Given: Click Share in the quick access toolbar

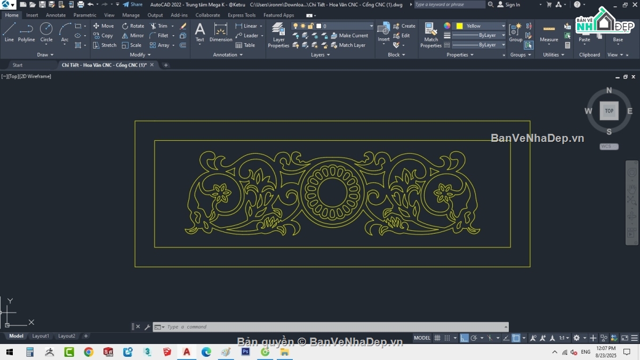Looking at the screenshot, I should click(133, 5).
